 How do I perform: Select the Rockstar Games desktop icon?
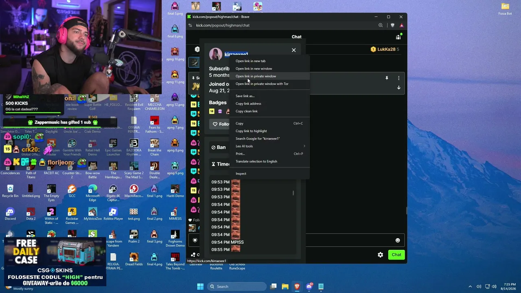pyautogui.click(x=72, y=216)
